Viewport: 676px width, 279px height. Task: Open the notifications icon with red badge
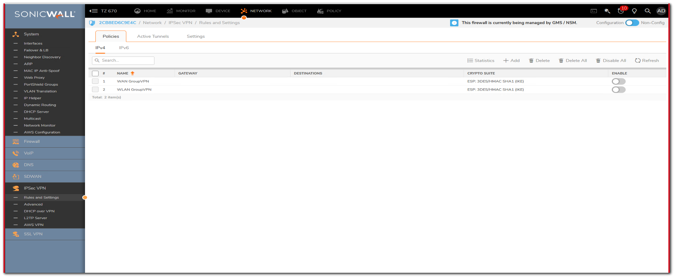point(621,11)
